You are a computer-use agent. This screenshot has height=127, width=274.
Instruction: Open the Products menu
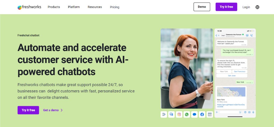[x=54, y=7]
